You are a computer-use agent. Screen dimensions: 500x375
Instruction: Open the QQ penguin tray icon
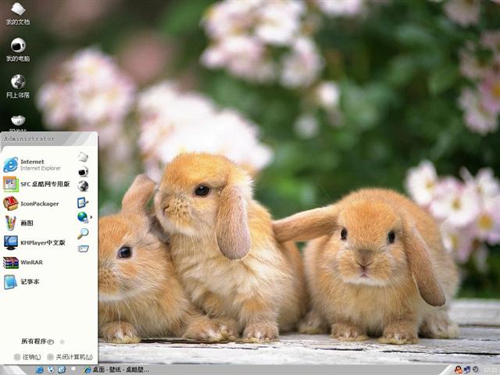coord(459,370)
